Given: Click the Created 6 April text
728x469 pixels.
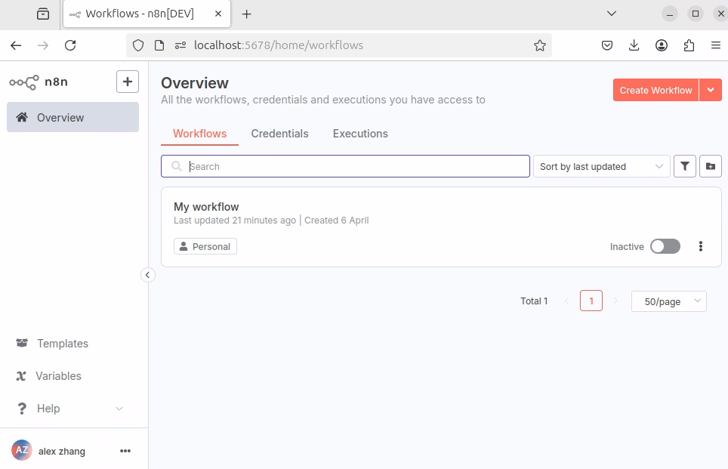Looking at the screenshot, I should 337,220.
